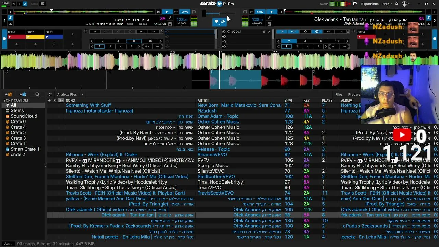Beat jump backward on deck 2
Viewport: 439px width, 247px height.
(x=333, y=46)
